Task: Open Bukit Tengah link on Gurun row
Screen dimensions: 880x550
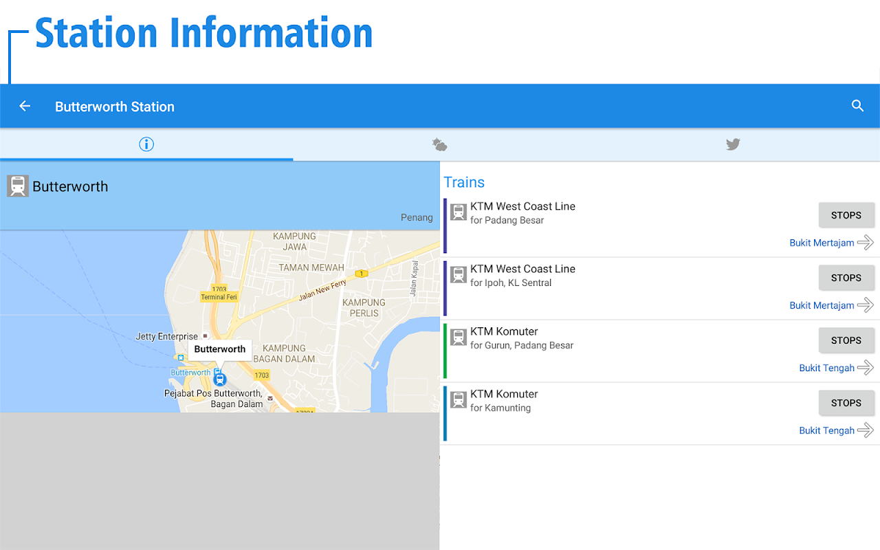Action: tap(826, 368)
